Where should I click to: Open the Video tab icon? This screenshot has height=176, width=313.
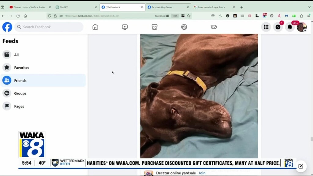[125, 27]
